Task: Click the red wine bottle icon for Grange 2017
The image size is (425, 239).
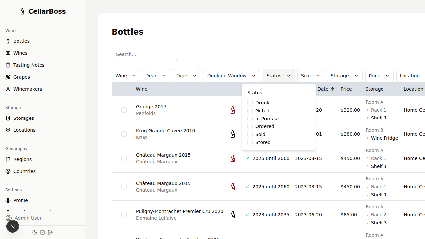Action: (x=232, y=110)
